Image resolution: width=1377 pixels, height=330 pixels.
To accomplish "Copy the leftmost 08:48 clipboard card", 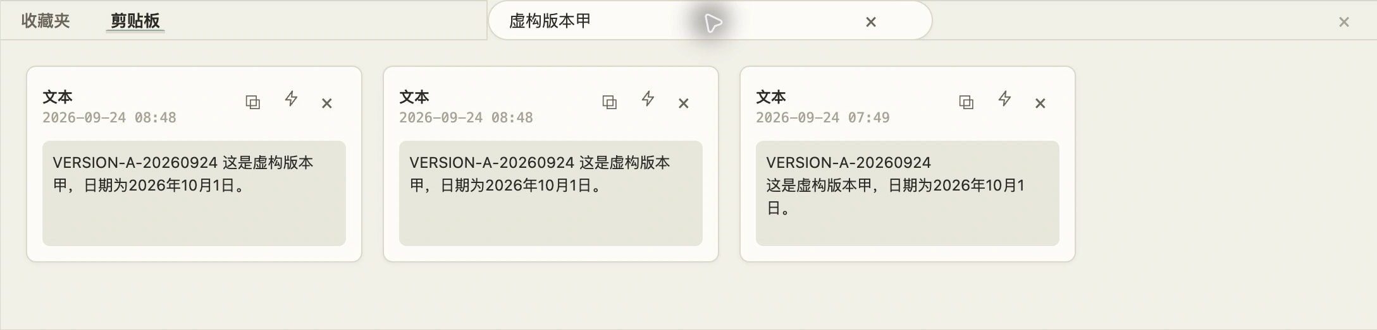I will 252,102.
